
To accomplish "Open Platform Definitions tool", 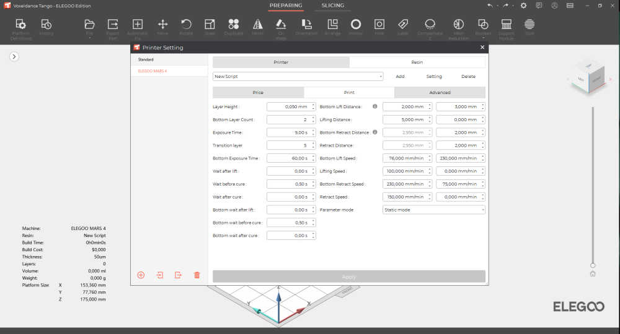I will point(21,29).
